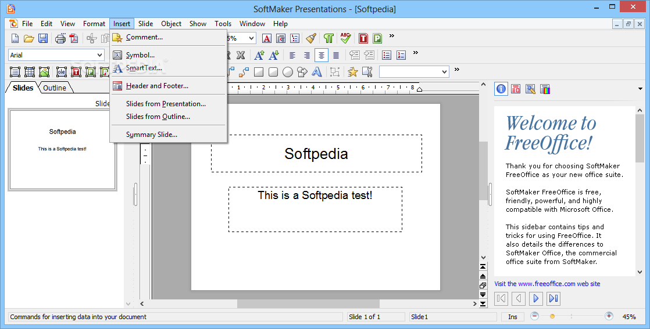The width and height of the screenshot is (650, 329).
Task: Choose Header and Footer... menu entry
Action: pyautogui.click(x=168, y=86)
